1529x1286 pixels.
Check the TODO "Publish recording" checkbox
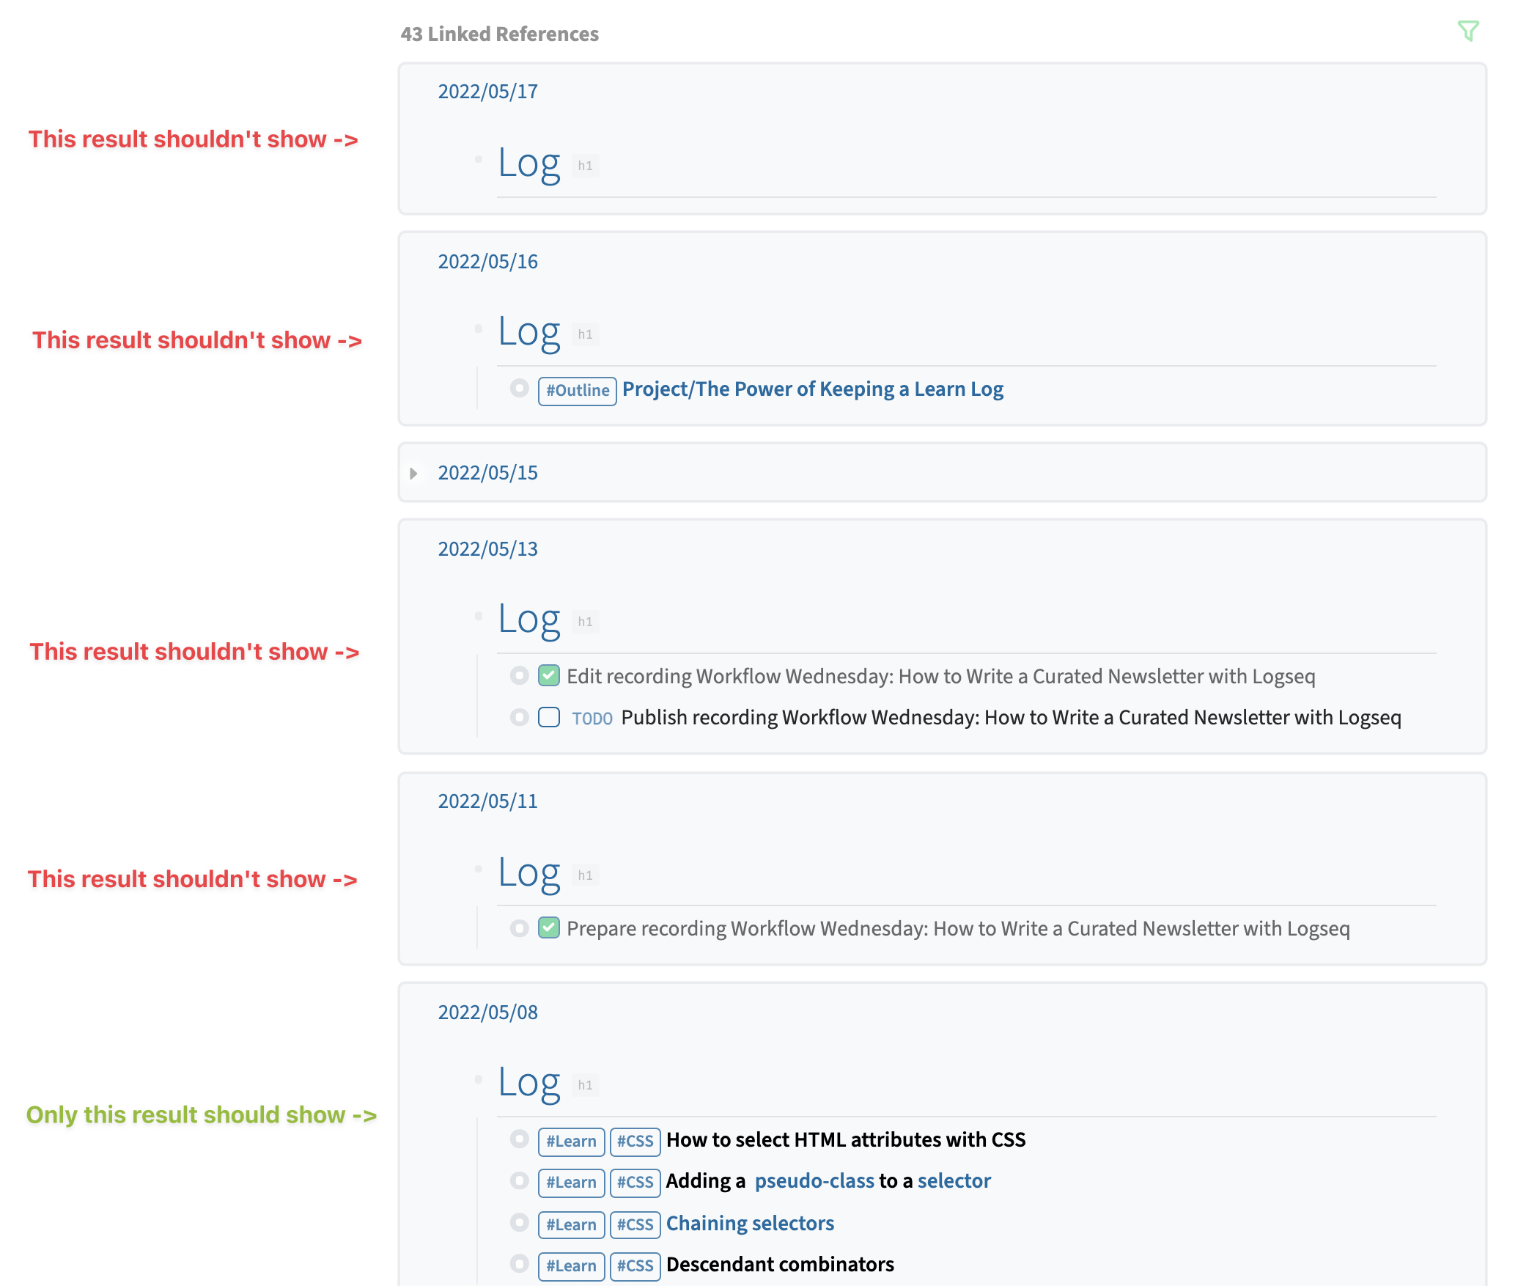click(549, 717)
